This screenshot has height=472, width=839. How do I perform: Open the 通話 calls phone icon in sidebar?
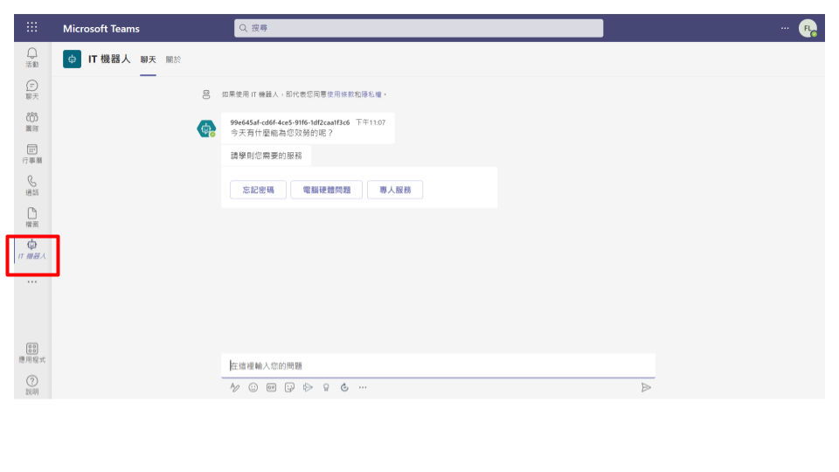click(x=32, y=185)
